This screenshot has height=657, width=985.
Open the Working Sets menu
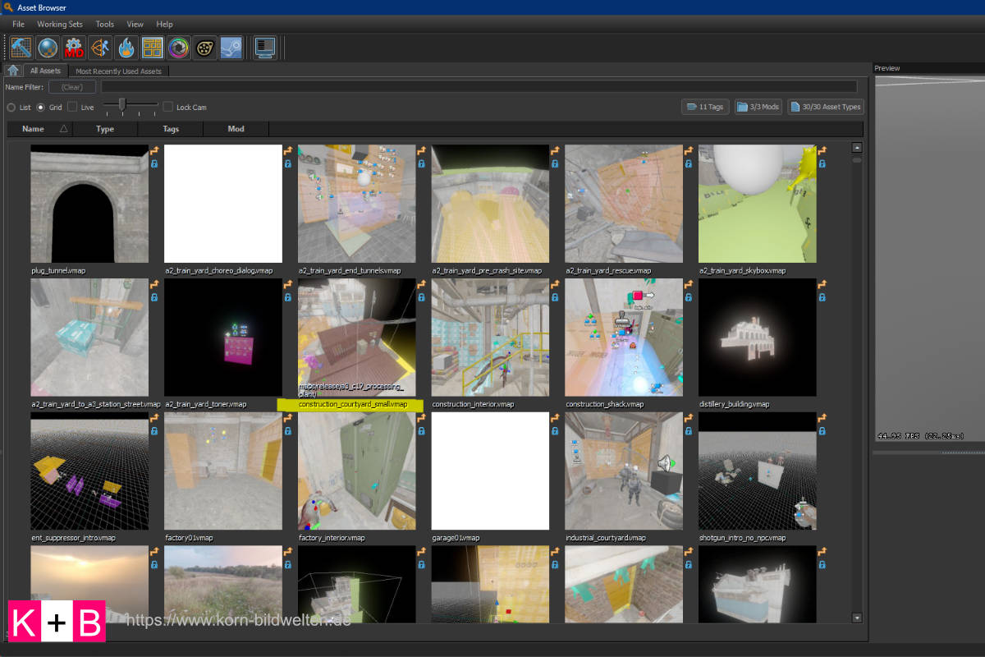point(59,24)
